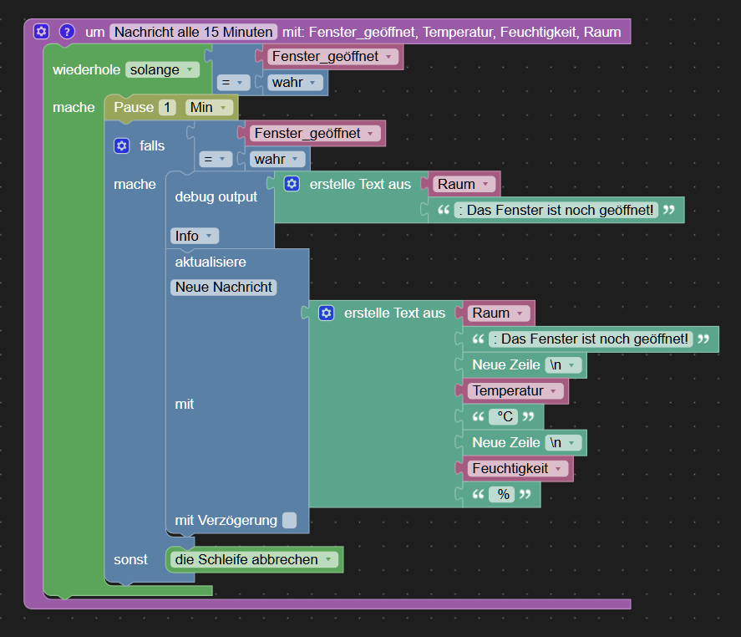Open Fenster_geöffnet dropdown in falls condition
This screenshot has width=741, height=637.
tap(315, 134)
